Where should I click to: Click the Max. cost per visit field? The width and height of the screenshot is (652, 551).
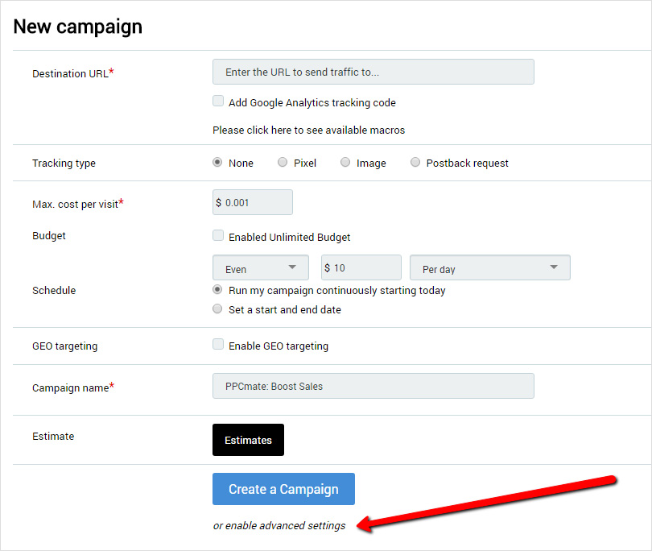click(253, 202)
